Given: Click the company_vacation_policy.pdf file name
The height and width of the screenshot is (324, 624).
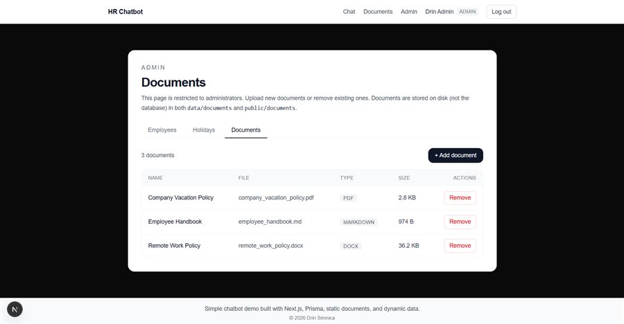Looking at the screenshot, I should pyautogui.click(x=276, y=197).
